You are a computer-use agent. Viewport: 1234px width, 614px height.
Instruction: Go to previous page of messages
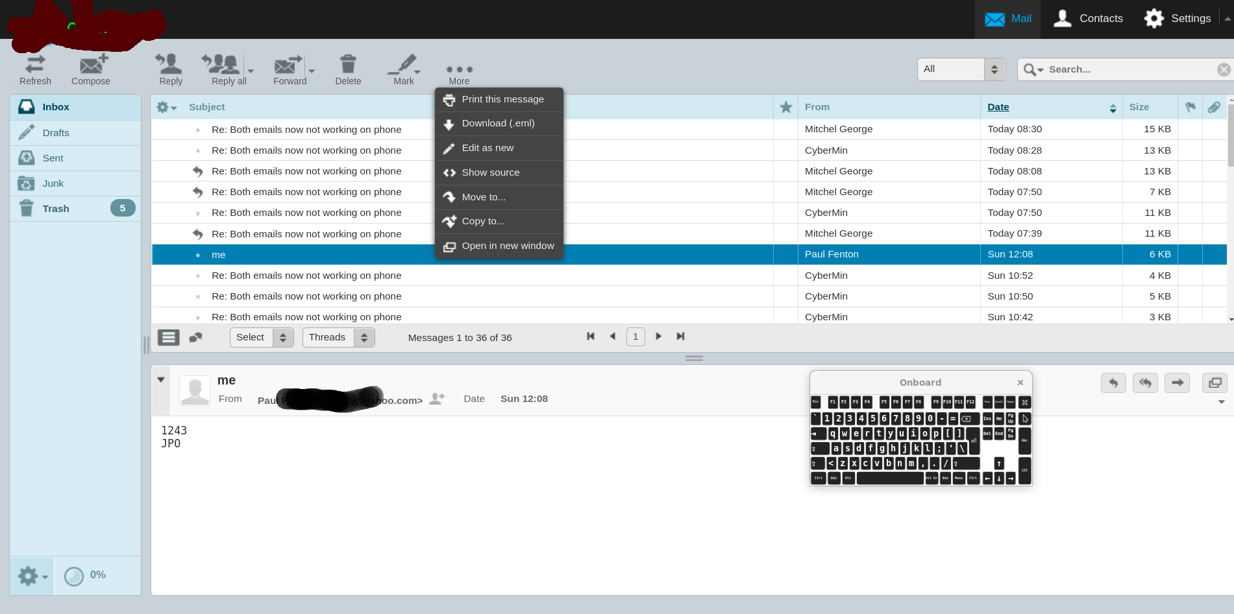(x=612, y=336)
